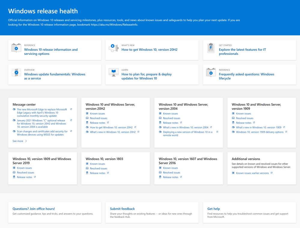
Task: Open Windows 10, version 1909 delivery options
Action: pos(260,132)
